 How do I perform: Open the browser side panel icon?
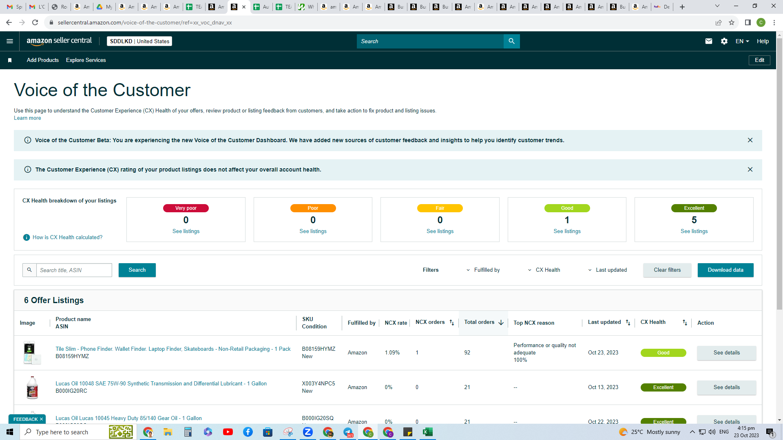(x=748, y=22)
